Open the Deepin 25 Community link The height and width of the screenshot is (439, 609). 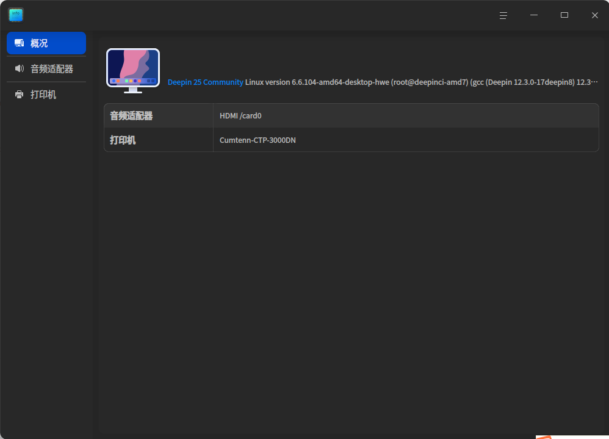pos(205,82)
